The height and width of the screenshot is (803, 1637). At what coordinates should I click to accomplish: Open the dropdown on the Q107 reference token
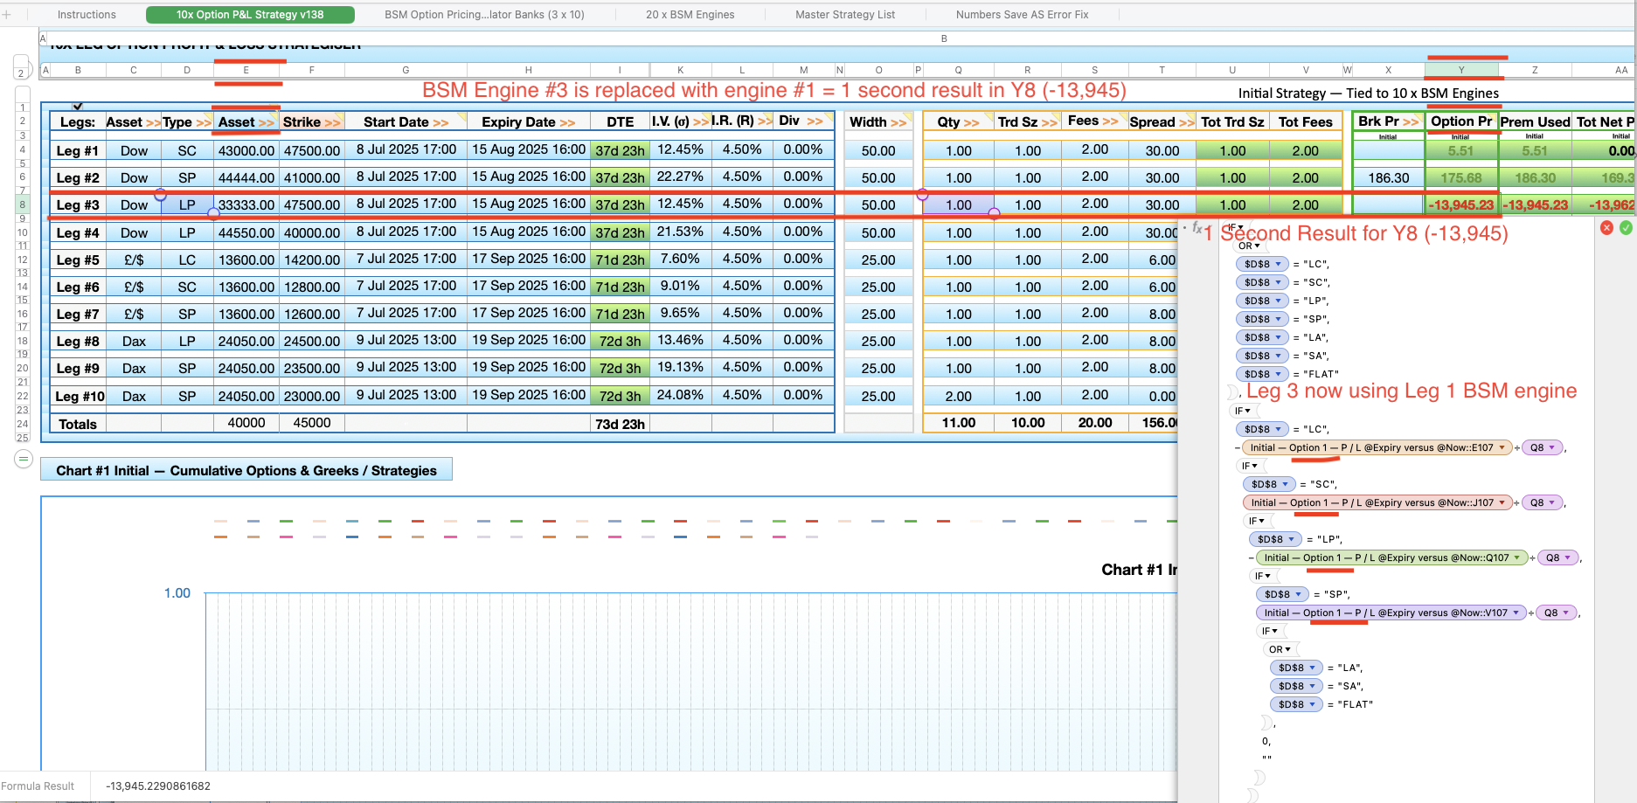(1518, 557)
